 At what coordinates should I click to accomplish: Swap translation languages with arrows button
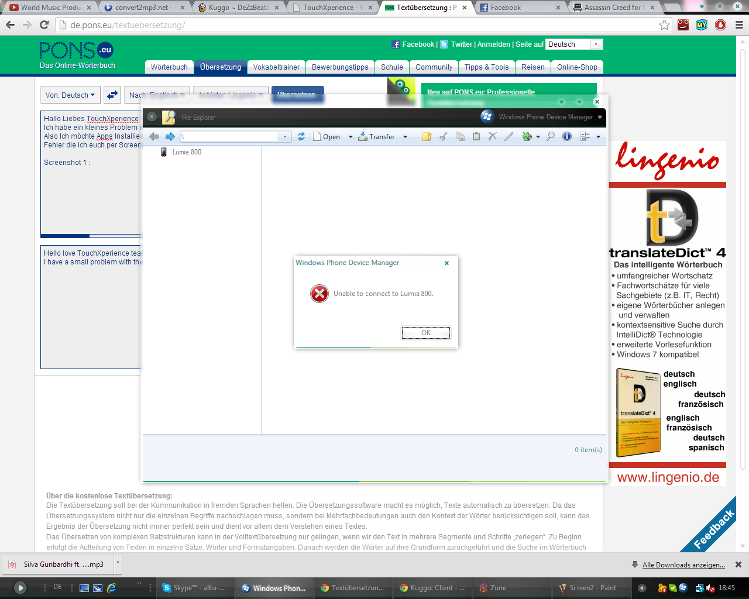point(112,95)
